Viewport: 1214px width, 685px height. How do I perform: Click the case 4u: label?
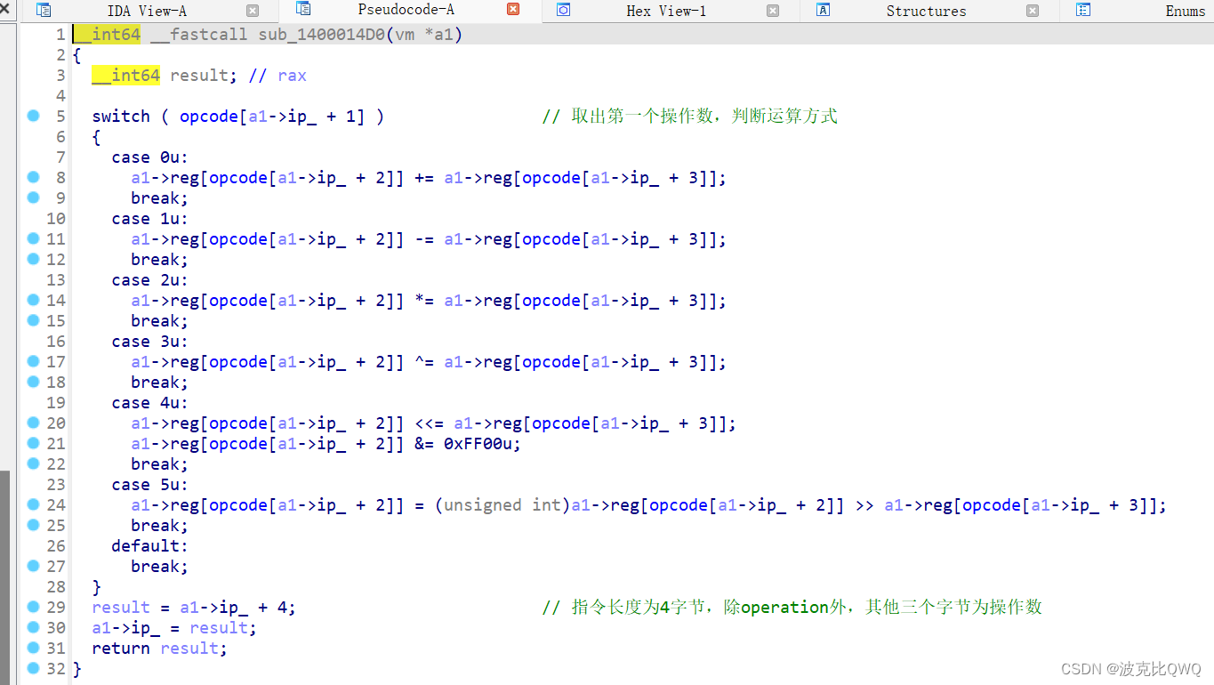pos(150,403)
